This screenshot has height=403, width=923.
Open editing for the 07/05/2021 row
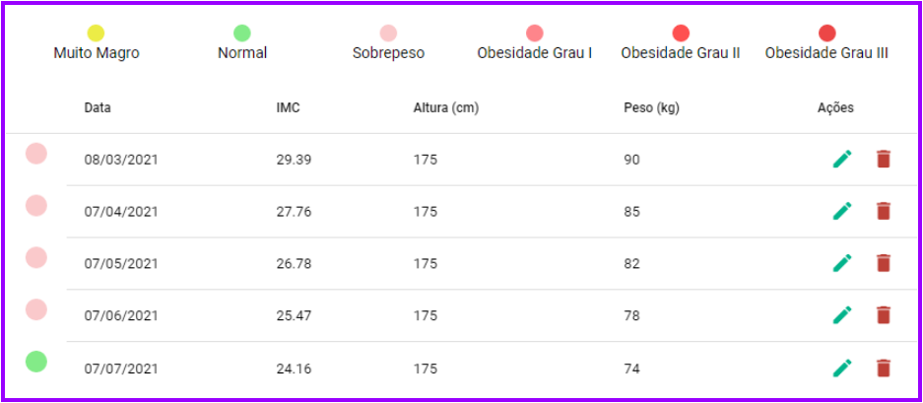841,263
